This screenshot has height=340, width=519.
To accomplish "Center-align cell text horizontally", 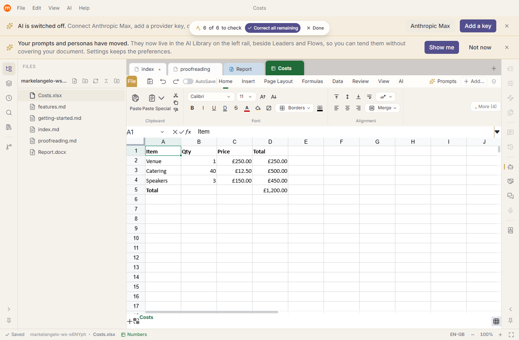I will tap(347, 108).
